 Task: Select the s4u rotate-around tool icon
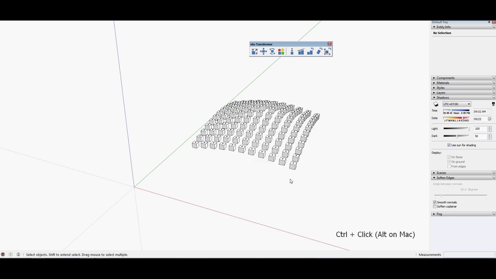(x=272, y=52)
